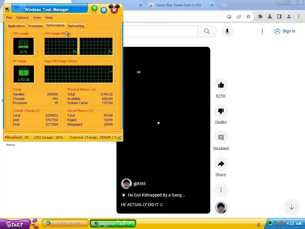Click the Share arrow icon
Screen dimensions: 305x229
[x=221, y=164]
